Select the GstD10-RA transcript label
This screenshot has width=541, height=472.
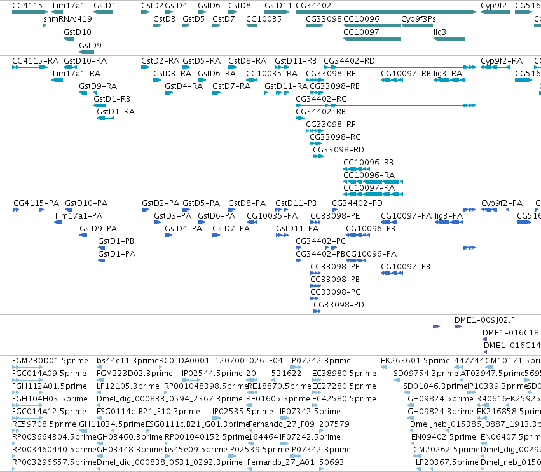tap(85, 61)
